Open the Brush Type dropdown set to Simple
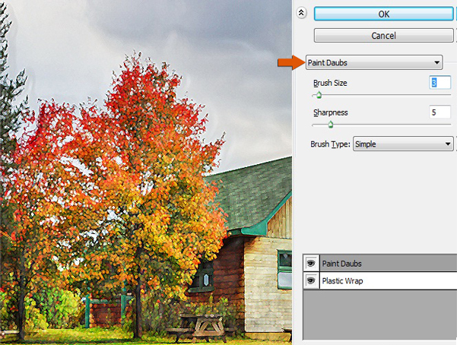The height and width of the screenshot is (345, 460). (403, 144)
